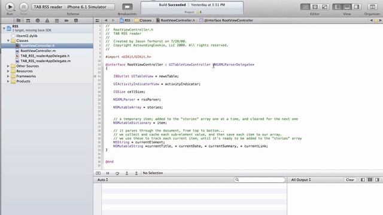Viewport: 383px width, 215px height.
Task: Click the Build Succeeded status display
Action: point(192,8)
